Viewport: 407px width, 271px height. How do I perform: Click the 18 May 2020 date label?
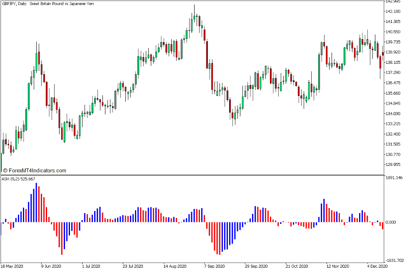pos(12,266)
